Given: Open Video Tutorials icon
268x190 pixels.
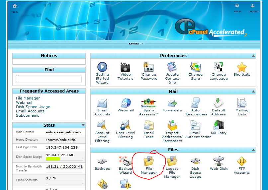Looking at the screenshot, I should point(125,67).
